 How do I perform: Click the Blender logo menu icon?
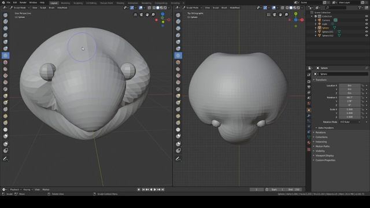coord(3,2)
